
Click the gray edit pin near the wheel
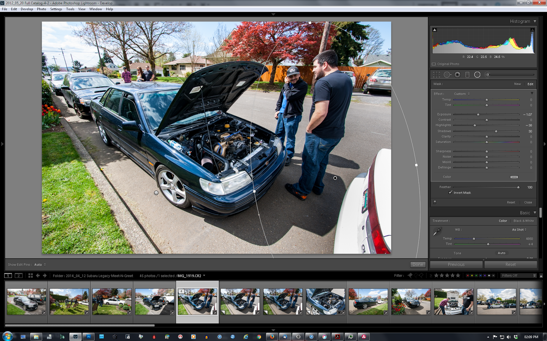(156, 193)
